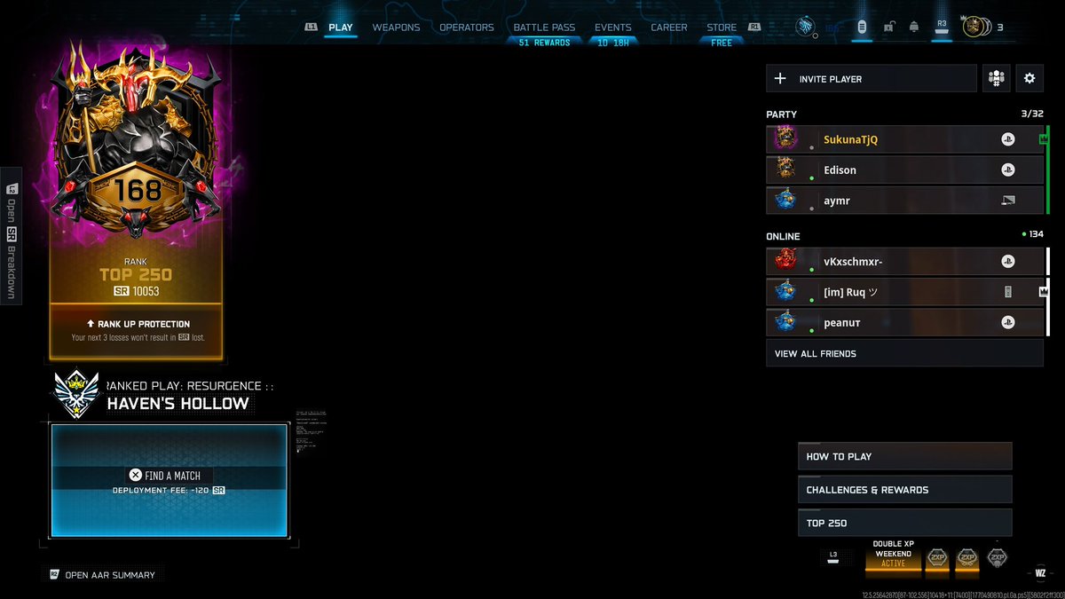
Task: Select party member aymr
Action: click(x=905, y=201)
